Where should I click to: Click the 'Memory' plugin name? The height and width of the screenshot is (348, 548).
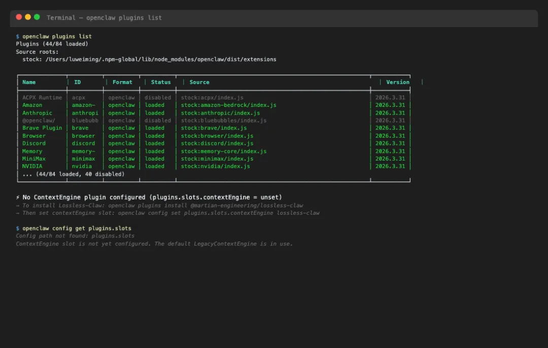(32, 151)
